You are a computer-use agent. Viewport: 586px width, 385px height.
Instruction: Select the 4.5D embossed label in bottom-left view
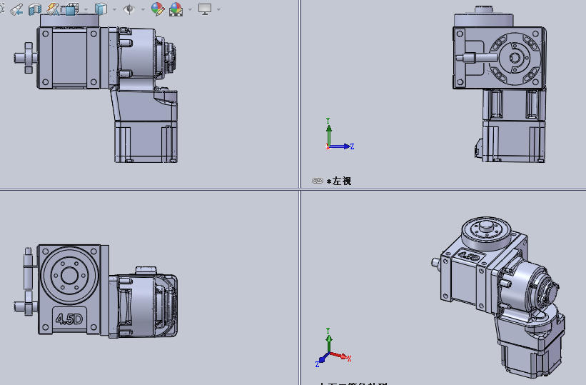point(69,319)
